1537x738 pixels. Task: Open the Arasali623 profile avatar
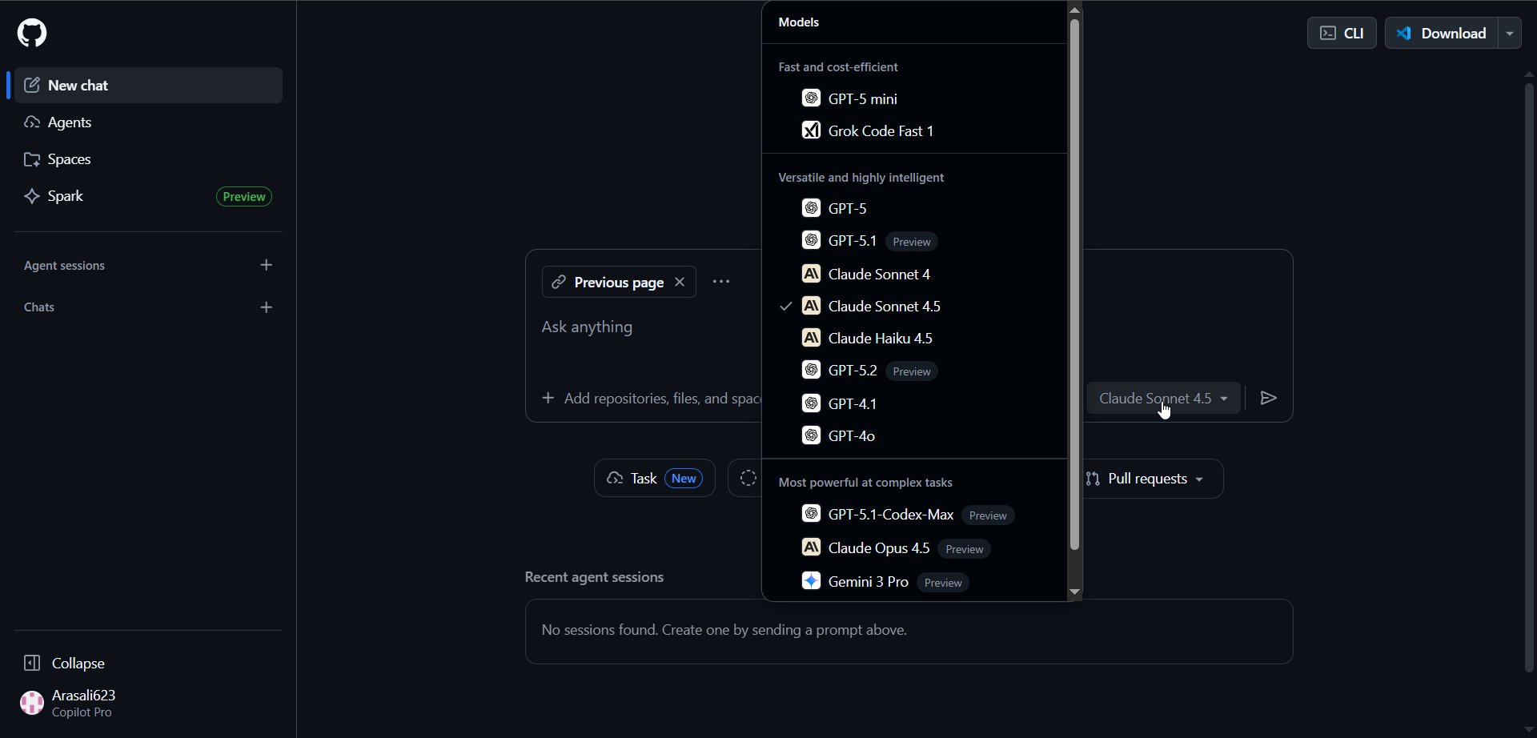click(x=32, y=703)
